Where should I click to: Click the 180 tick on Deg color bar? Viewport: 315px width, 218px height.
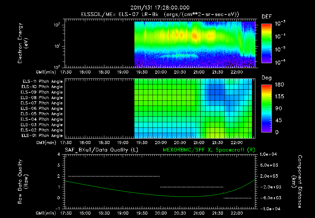coord(279,85)
